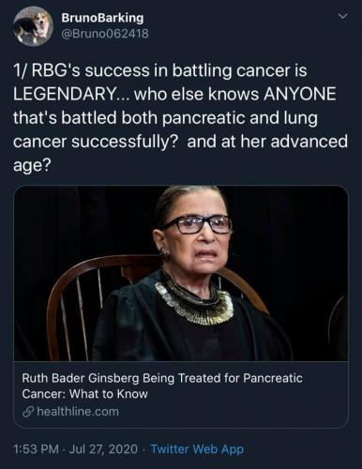Click the chain link icon beside healthline.com
This screenshot has width=362, height=469.
pyautogui.click(x=28, y=412)
